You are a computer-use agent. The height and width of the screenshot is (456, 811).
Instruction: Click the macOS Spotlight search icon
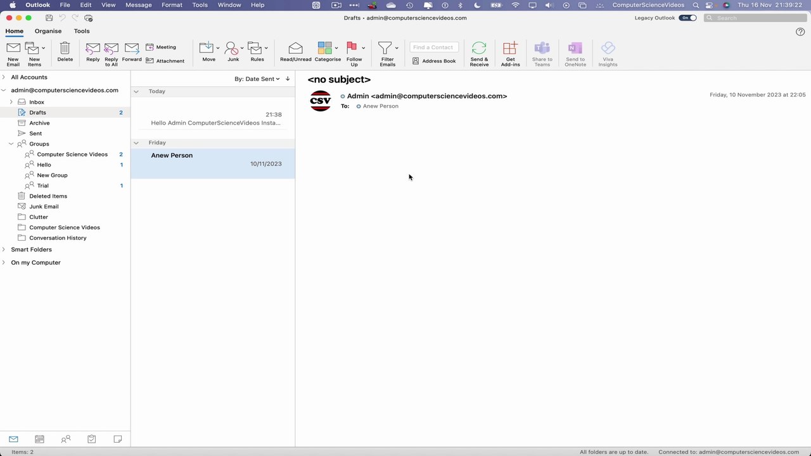pyautogui.click(x=696, y=5)
